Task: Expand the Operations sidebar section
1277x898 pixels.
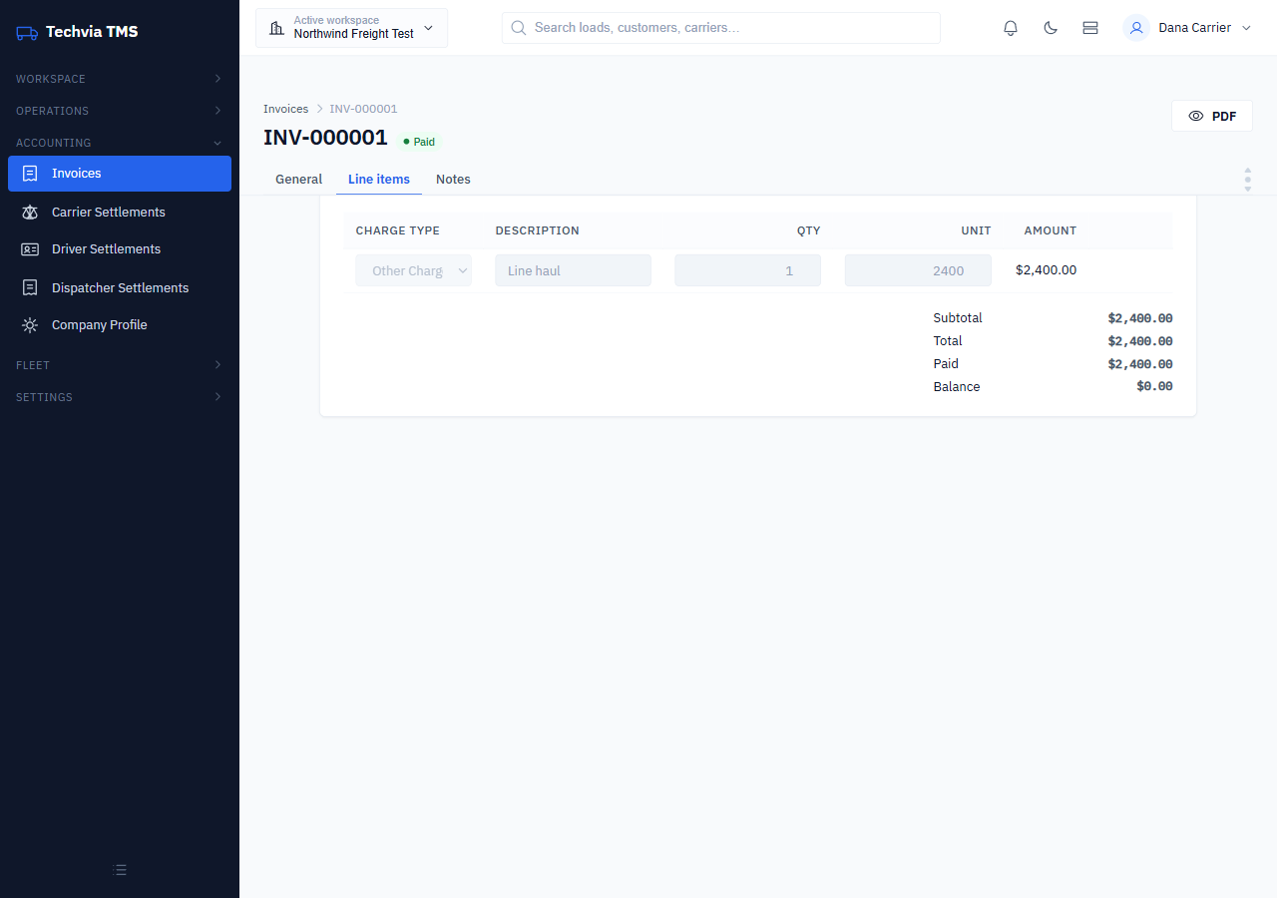Action: click(x=120, y=111)
